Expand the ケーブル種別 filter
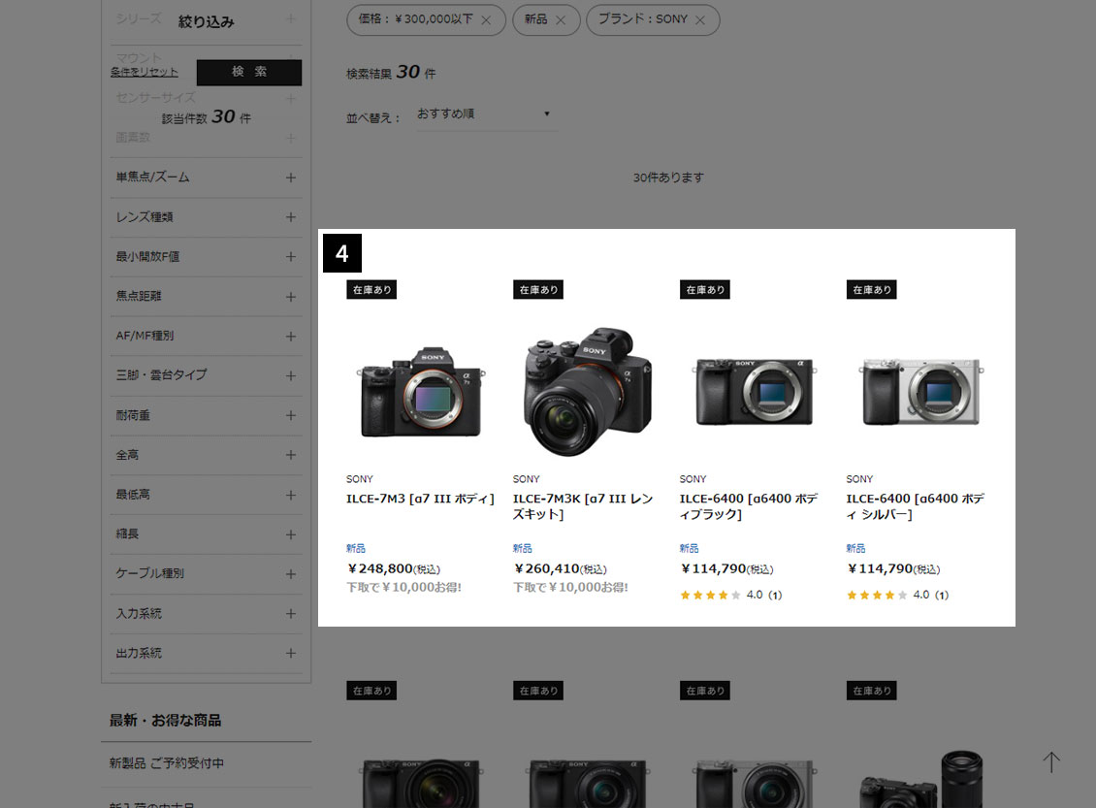The image size is (1096, 808). (207, 574)
